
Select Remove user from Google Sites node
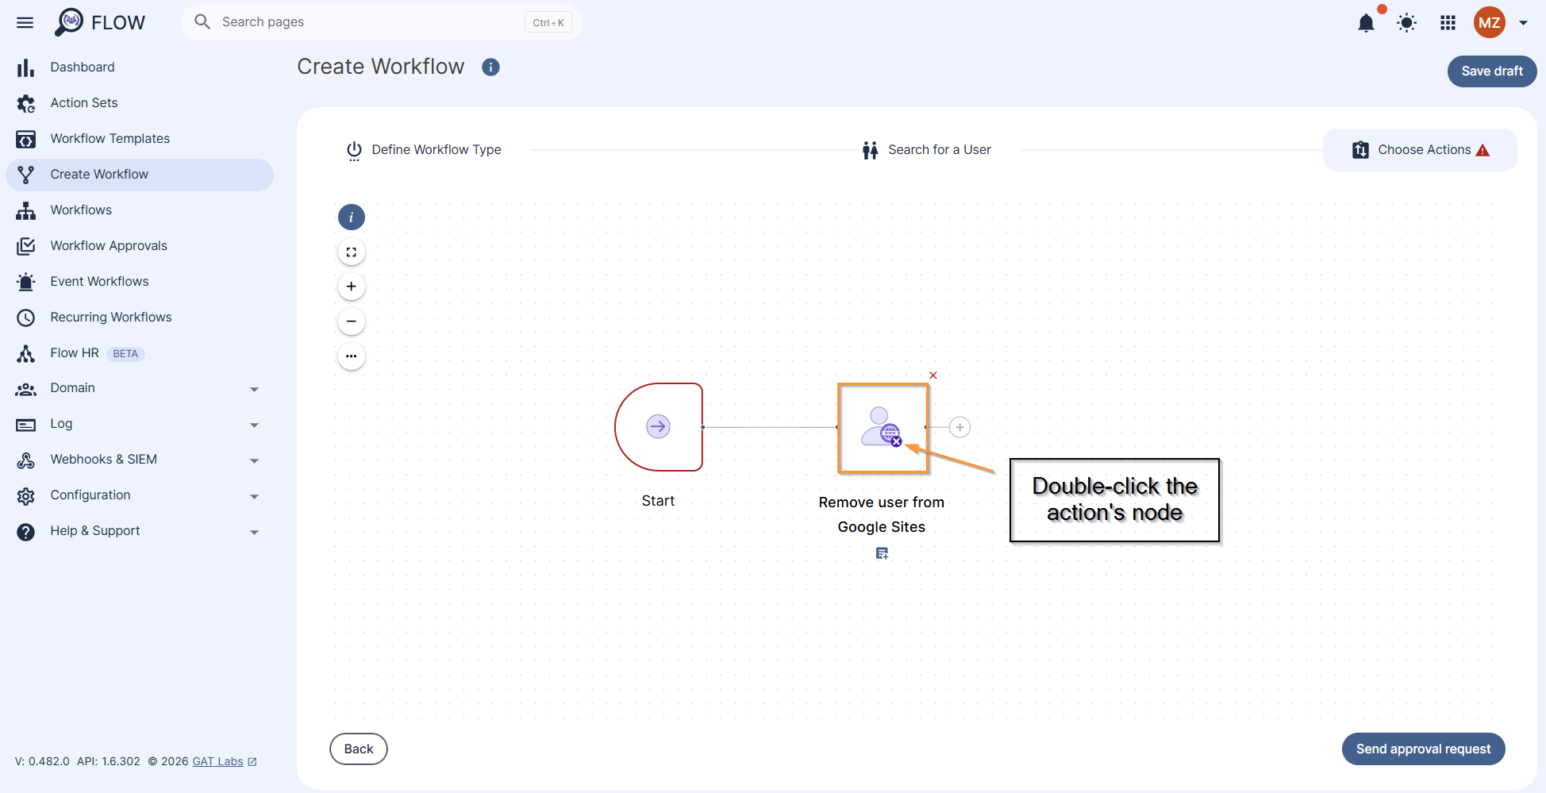[x=883, y=429]
